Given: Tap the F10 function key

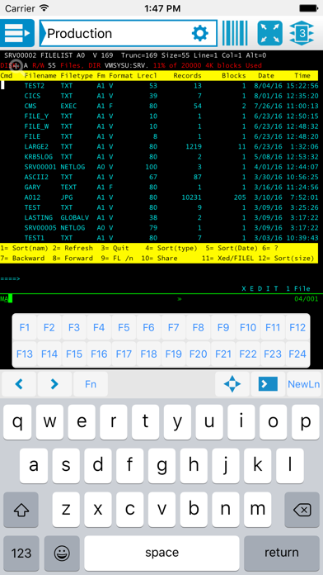Looking at the screenshot, I should pos(248,327).
